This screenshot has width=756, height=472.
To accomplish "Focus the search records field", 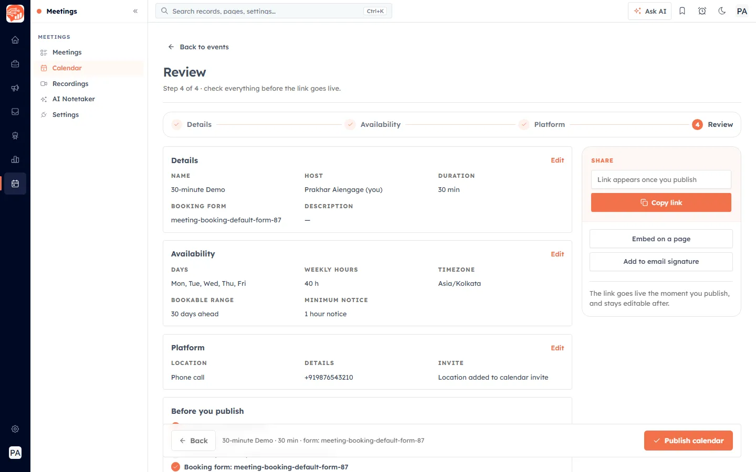I will 274,11.
